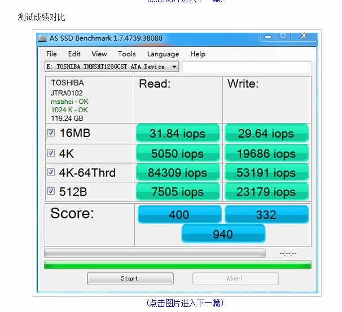Disable the 4K-64Thrd test checkbox
The width and height of the screenshot is (342, 312).
[x=51, y=172]
